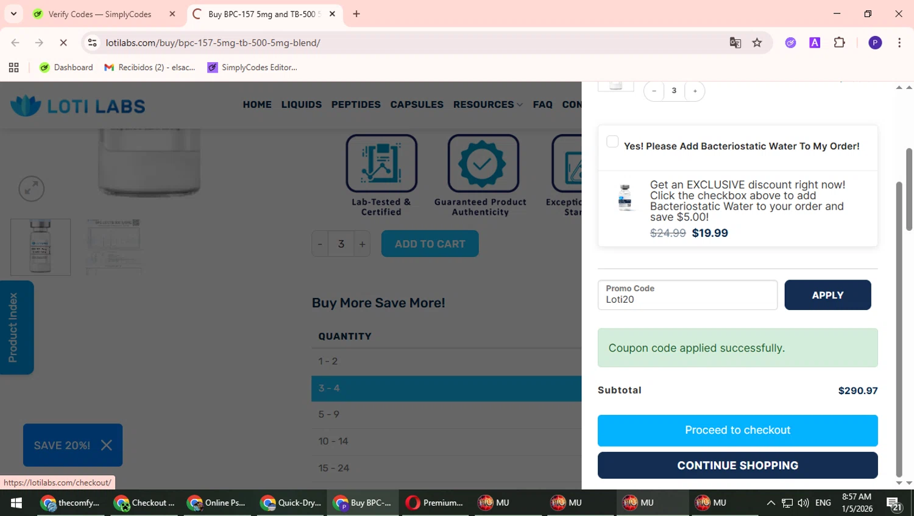
Task: Switch to thecomfy Chrome taskbar window
Action: (x=71, y=503)
